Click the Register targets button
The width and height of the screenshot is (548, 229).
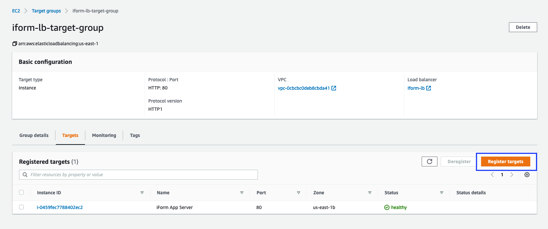tap(505, 162)
